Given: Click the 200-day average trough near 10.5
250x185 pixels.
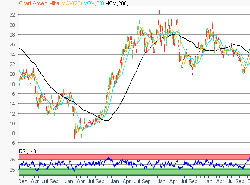Looking at the screenshot, I should (x=107, y=120).
